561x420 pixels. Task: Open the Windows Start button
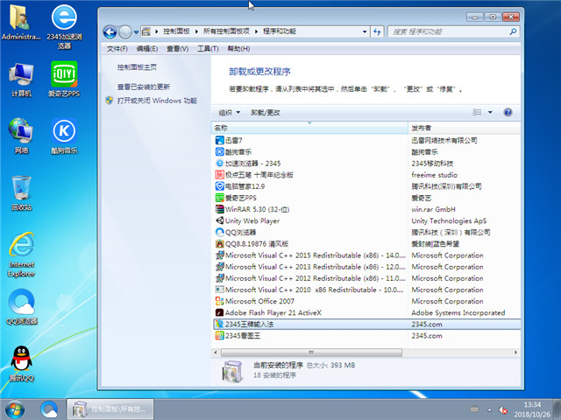pos(15,409)
